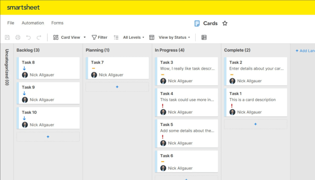Open the Task 3 card
Viewport: 315px width, 180px height.
[186, 71]
